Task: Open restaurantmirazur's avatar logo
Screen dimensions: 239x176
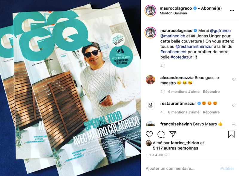Action: pyautogui.click(x=150, y=105)
